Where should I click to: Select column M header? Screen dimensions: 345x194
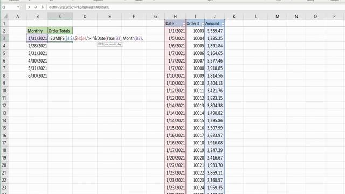[277, 16]
